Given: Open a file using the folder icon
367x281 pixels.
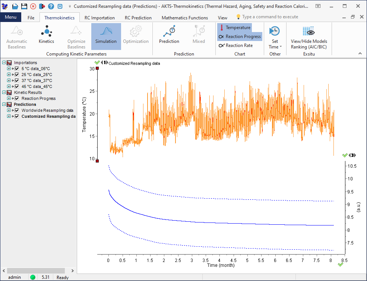Looking at the screenshot, I should click(14, 6).
